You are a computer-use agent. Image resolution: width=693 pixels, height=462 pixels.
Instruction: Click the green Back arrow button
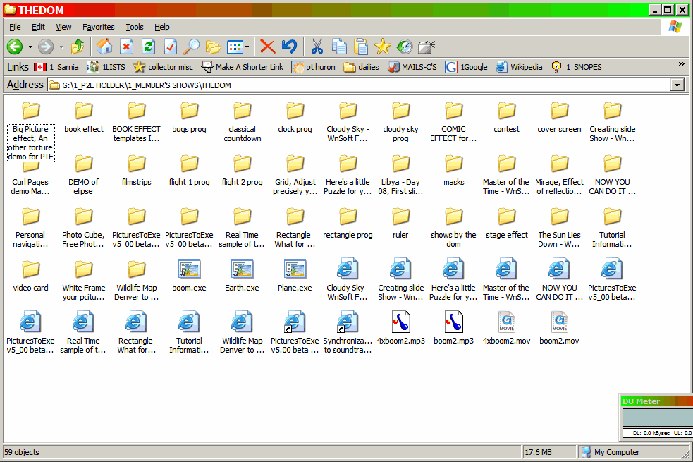click(x=15, y=47)
